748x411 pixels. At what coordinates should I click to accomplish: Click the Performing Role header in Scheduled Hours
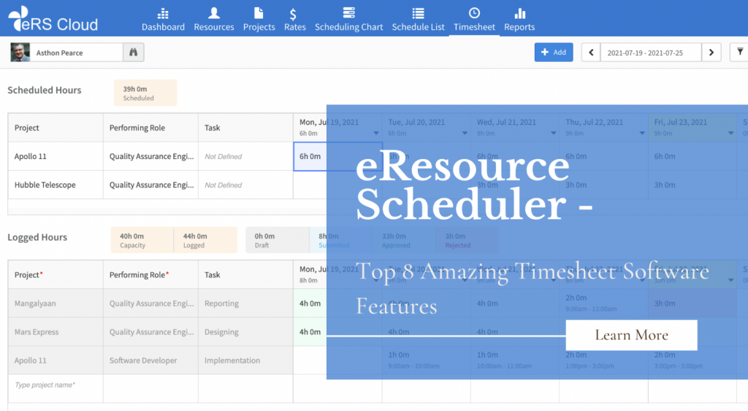[150, 128]
